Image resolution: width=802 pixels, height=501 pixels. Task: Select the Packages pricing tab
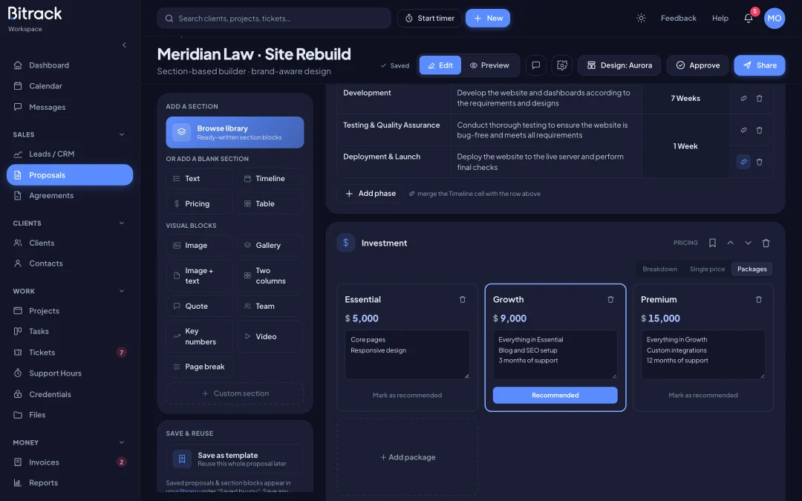(752, 269)
